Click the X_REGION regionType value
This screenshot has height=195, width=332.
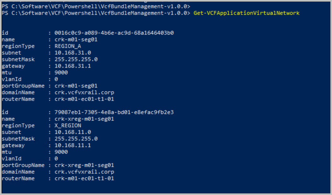68,125
